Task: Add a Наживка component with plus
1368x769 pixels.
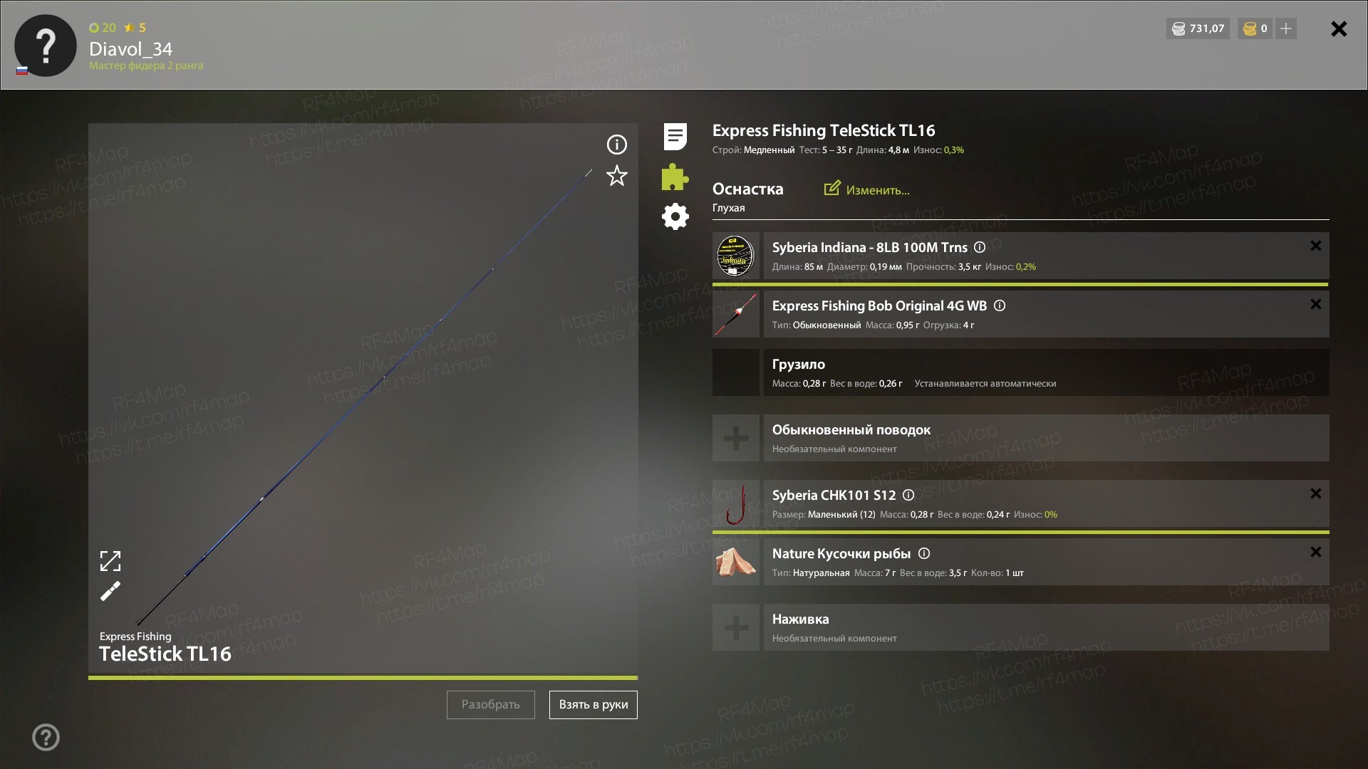Action: [x=736, y=627]
